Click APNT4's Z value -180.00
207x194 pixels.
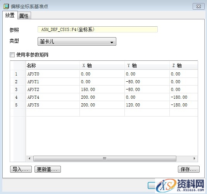pos(184,97)
